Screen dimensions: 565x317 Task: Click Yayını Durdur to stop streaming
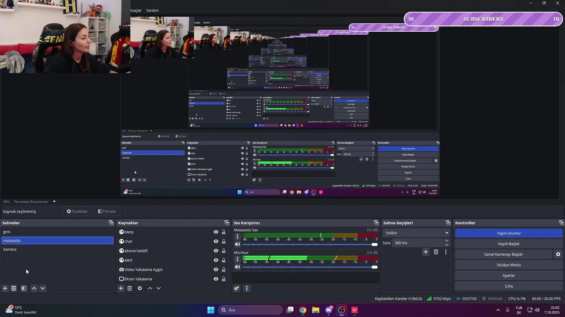[508, 233]
